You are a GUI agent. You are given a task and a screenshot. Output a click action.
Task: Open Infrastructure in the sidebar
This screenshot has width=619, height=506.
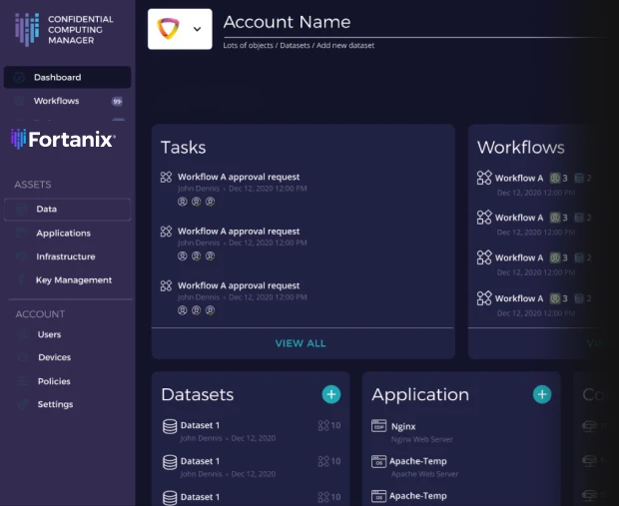(66, 256)
